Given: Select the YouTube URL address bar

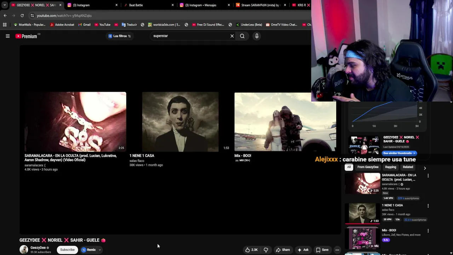Looking at the screenshot, I should [64, 16].
